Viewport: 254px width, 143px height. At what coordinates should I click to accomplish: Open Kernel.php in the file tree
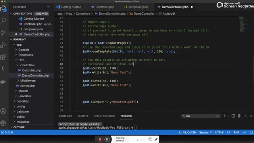pyautogui.click(x=27, y=86)
